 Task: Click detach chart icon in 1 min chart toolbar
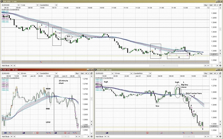pos(220,5)
